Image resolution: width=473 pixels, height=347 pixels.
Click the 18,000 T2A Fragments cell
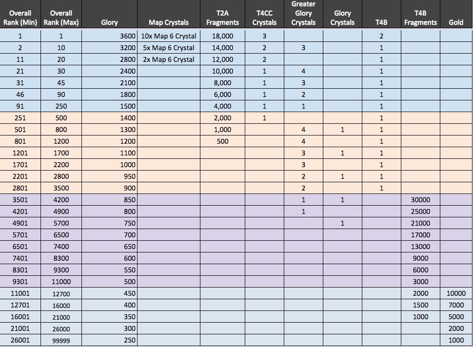click(222, 36)
